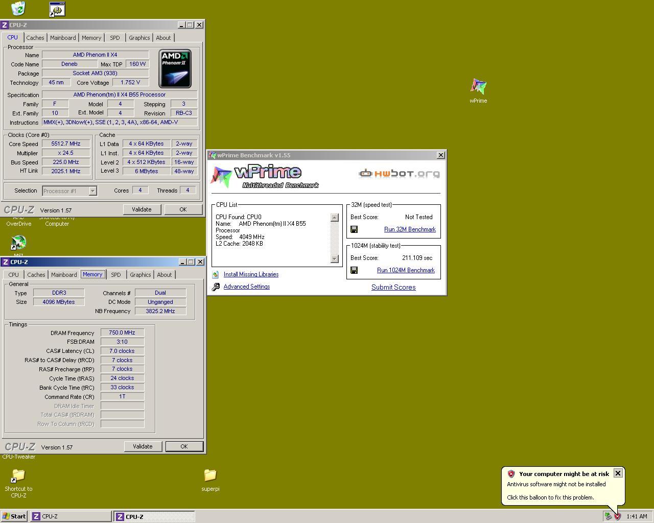Click the wPrime Benchmark title bar icon

click(x=213, y=155)
